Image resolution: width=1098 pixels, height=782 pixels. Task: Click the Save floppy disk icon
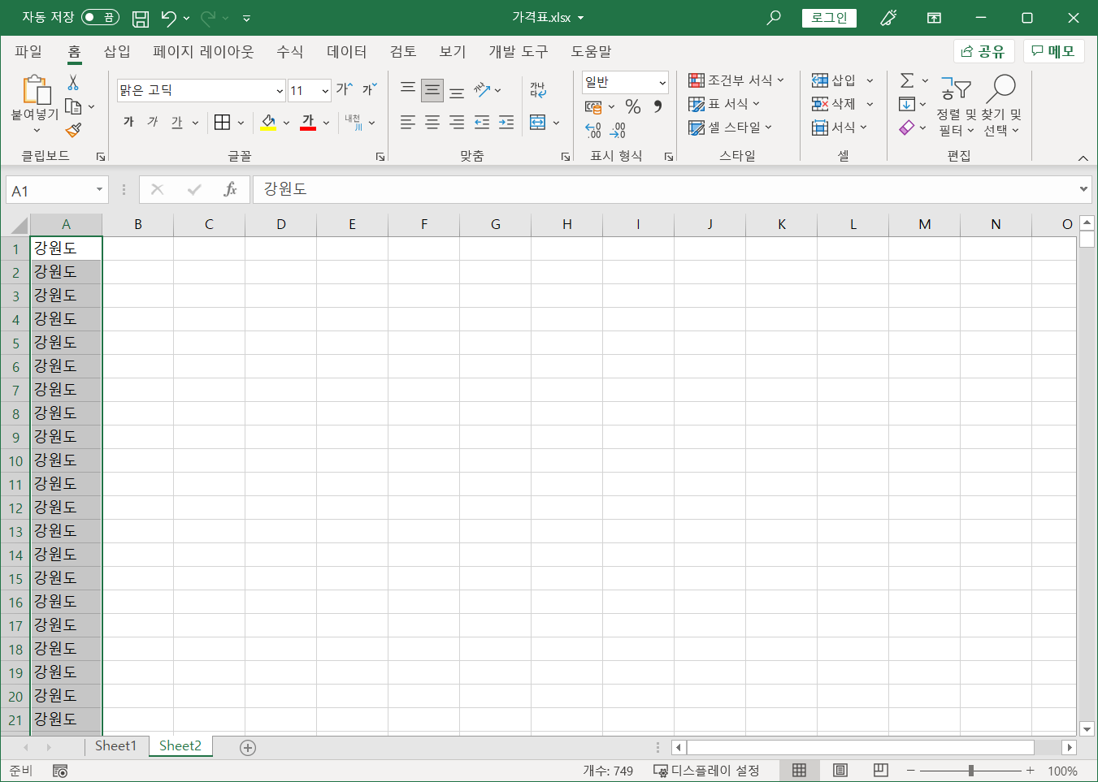coord(141,18)
